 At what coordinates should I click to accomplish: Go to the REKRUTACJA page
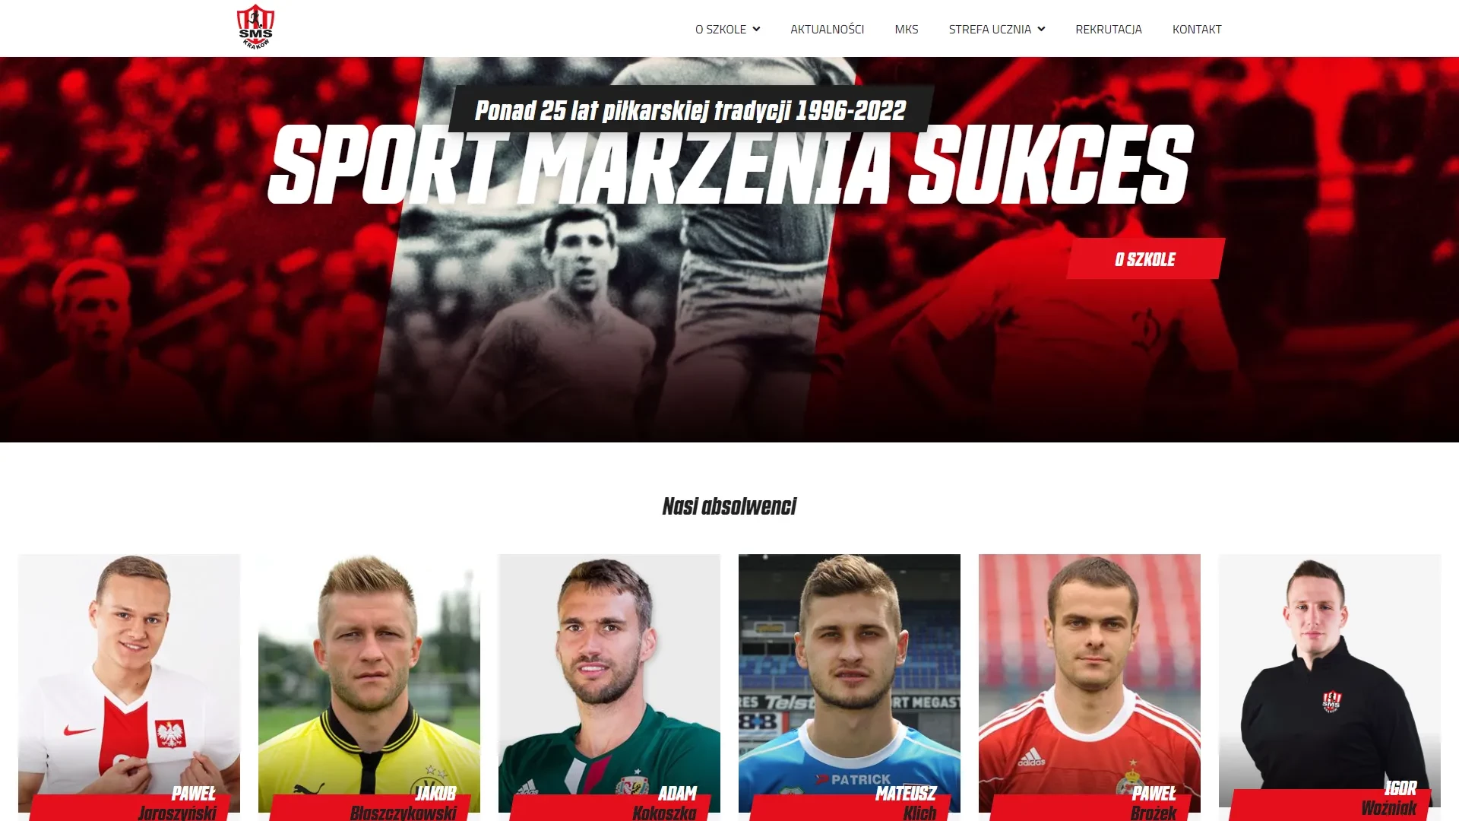[1109, 30]
